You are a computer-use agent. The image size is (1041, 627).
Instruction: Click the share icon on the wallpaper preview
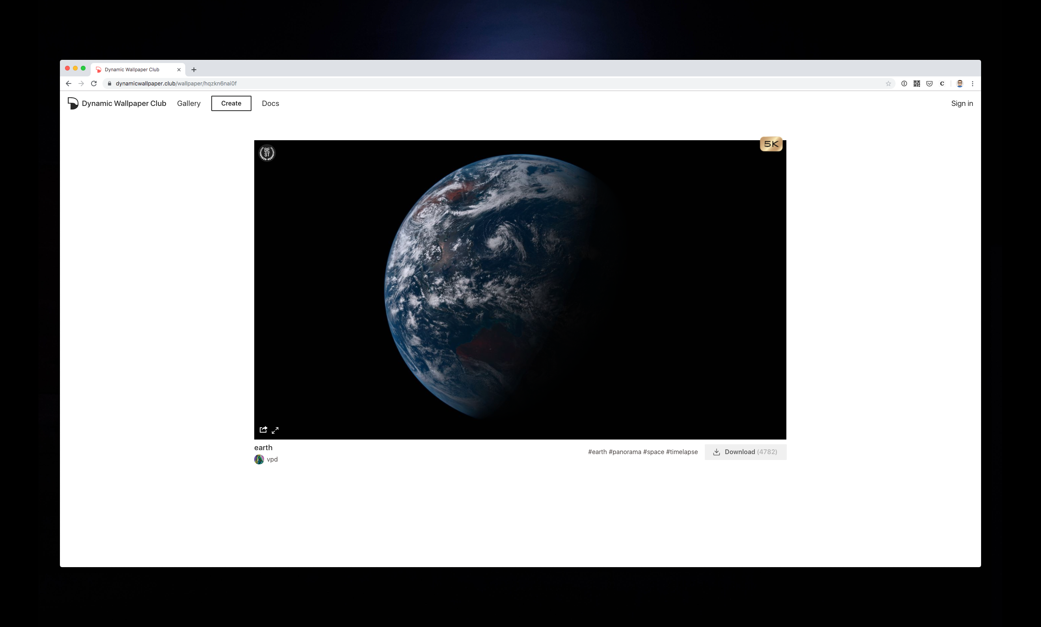coord(263,429)
